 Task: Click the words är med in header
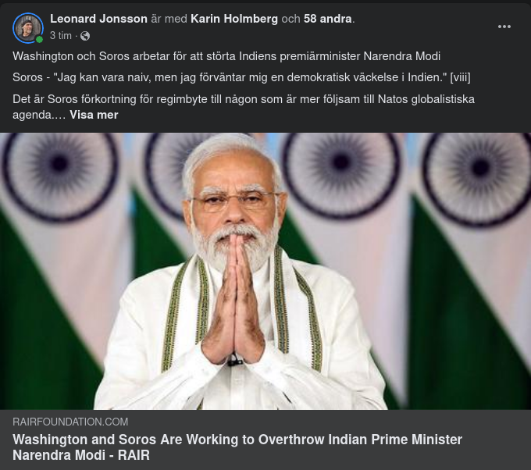[169, 19]
